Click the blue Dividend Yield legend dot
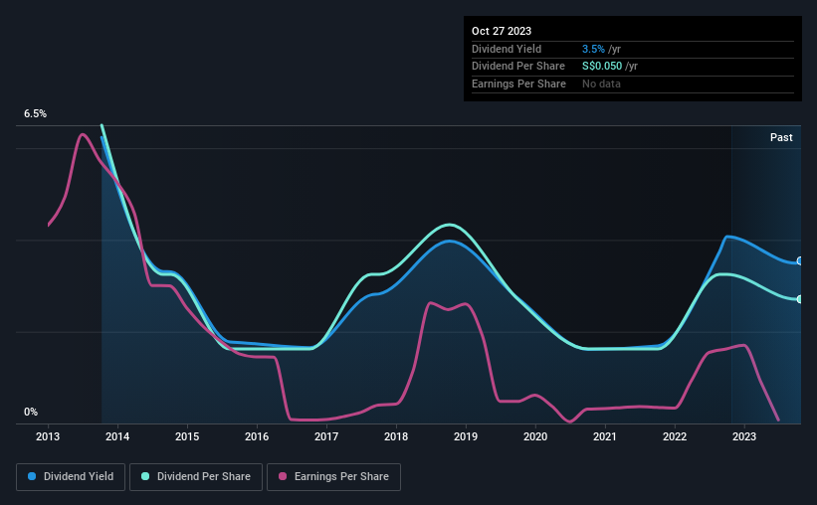817x505 pixels. (x=32, y=476)
